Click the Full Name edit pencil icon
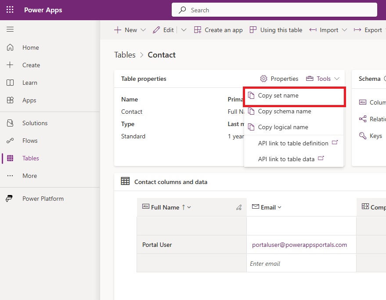 point(239,207)
